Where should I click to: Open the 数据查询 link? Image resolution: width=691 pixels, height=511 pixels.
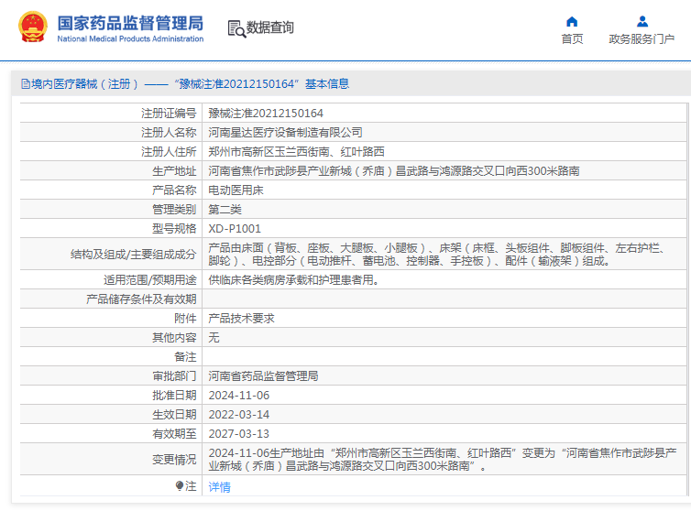coord(269,27)
